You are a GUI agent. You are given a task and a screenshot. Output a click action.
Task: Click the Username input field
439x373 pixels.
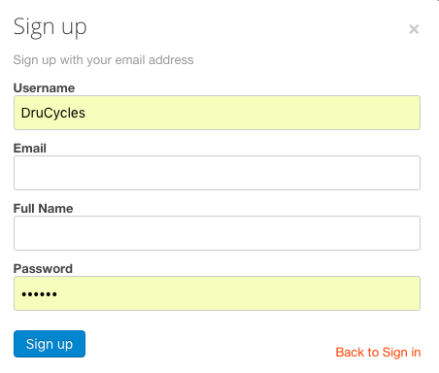coord(217,113)
